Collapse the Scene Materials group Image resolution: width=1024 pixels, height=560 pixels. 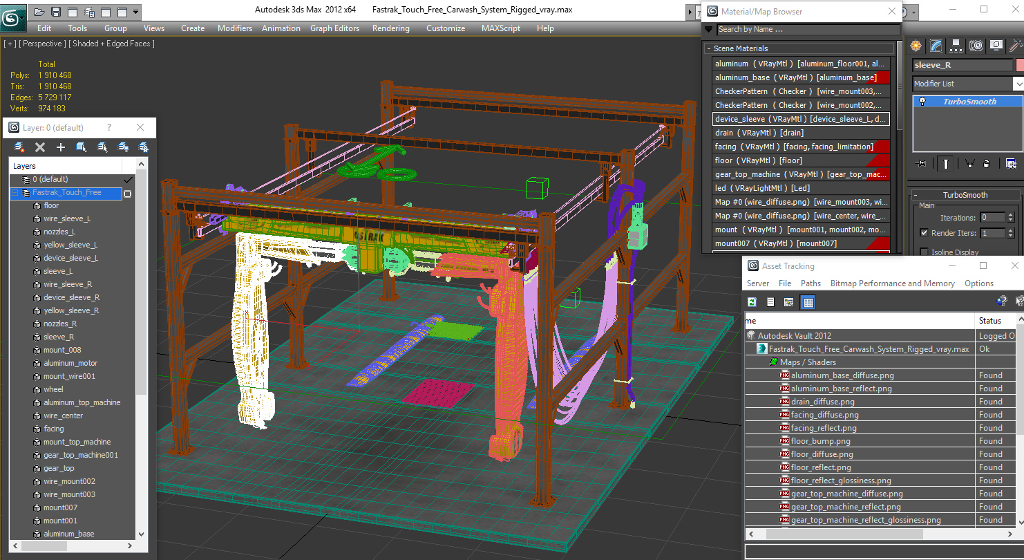tap(708, 48)
